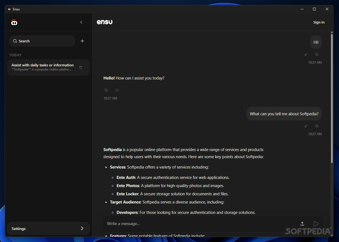Click the 'Ente Photos' list item text
Image resolution: width=339 pixels, height=242 pixels.
(170, 186)
